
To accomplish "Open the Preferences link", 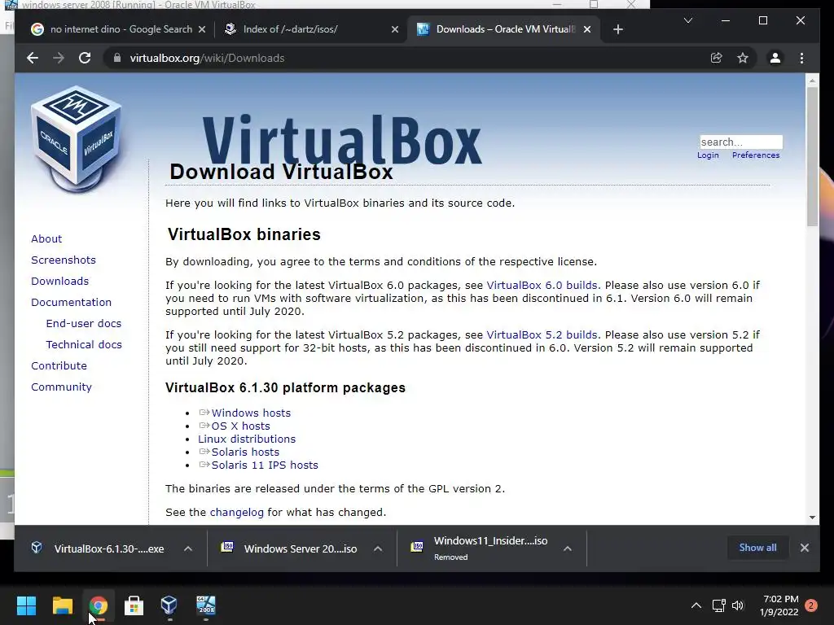I will click(755, 155).
